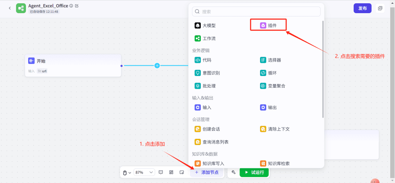Open the 87% zoom level dropdown
Image resolution: width=395 pixels, height=183 pixels.
click(x=144, y=172)
